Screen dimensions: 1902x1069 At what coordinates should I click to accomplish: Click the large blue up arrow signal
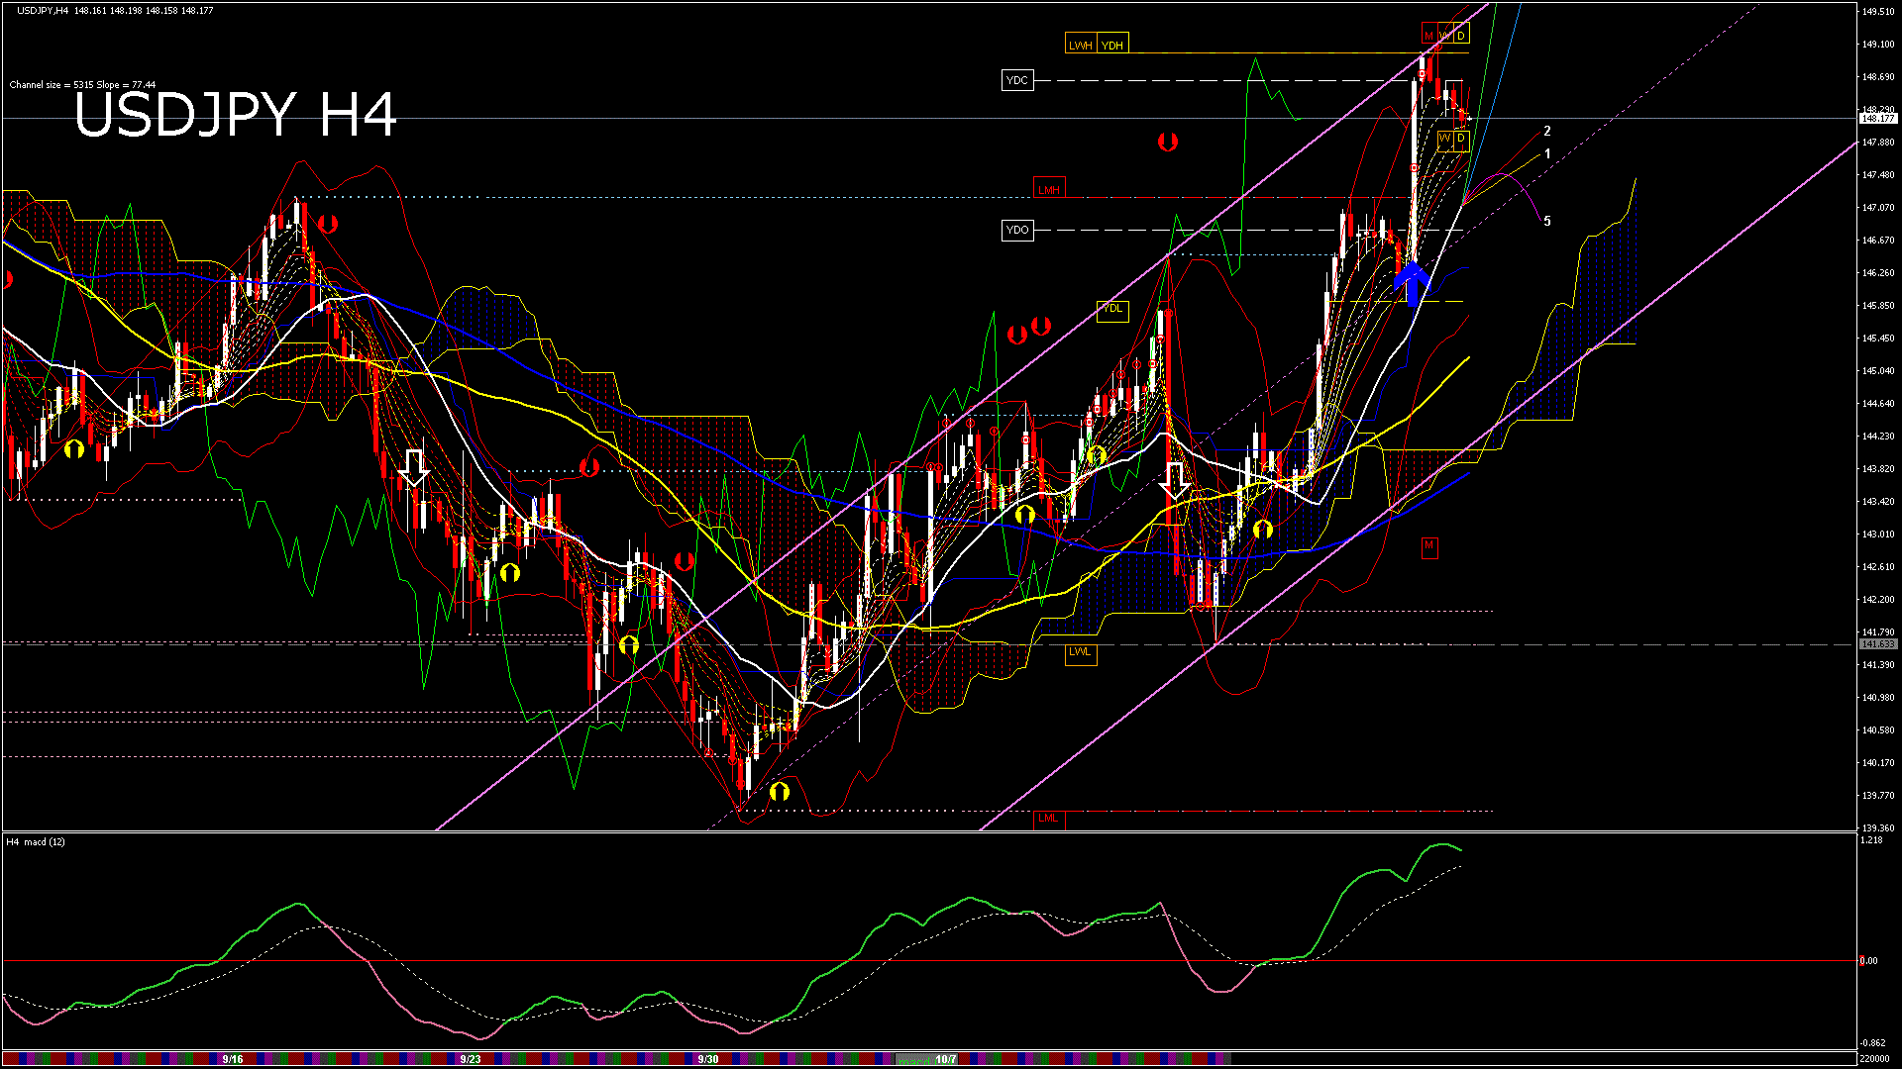[1412, 282]
